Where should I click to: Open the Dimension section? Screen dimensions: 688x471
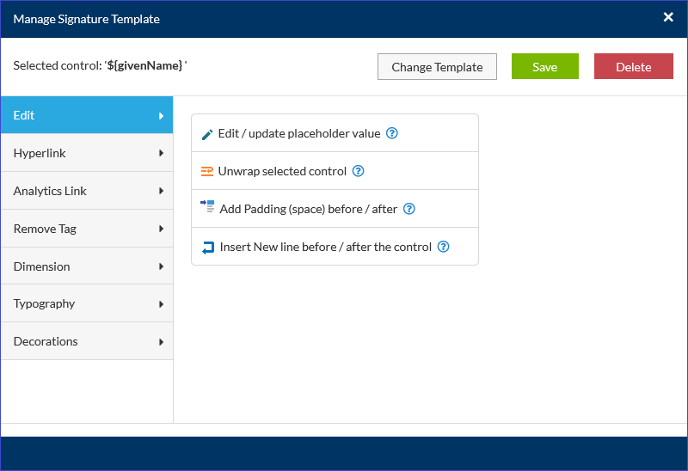click(86, 266)
